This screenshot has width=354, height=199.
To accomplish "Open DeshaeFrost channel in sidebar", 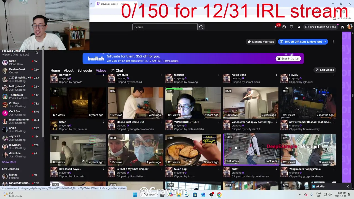I will (x=22, y=71).
